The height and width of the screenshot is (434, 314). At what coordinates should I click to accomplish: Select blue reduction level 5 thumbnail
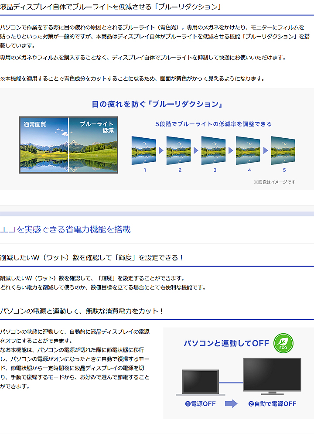tap(283, 150)
